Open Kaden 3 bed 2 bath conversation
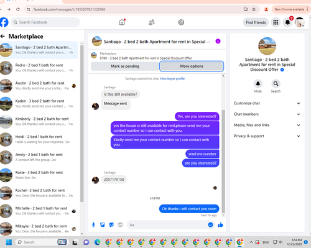The image size is (311, 248). pyautogui.click(x=39, y=104)
